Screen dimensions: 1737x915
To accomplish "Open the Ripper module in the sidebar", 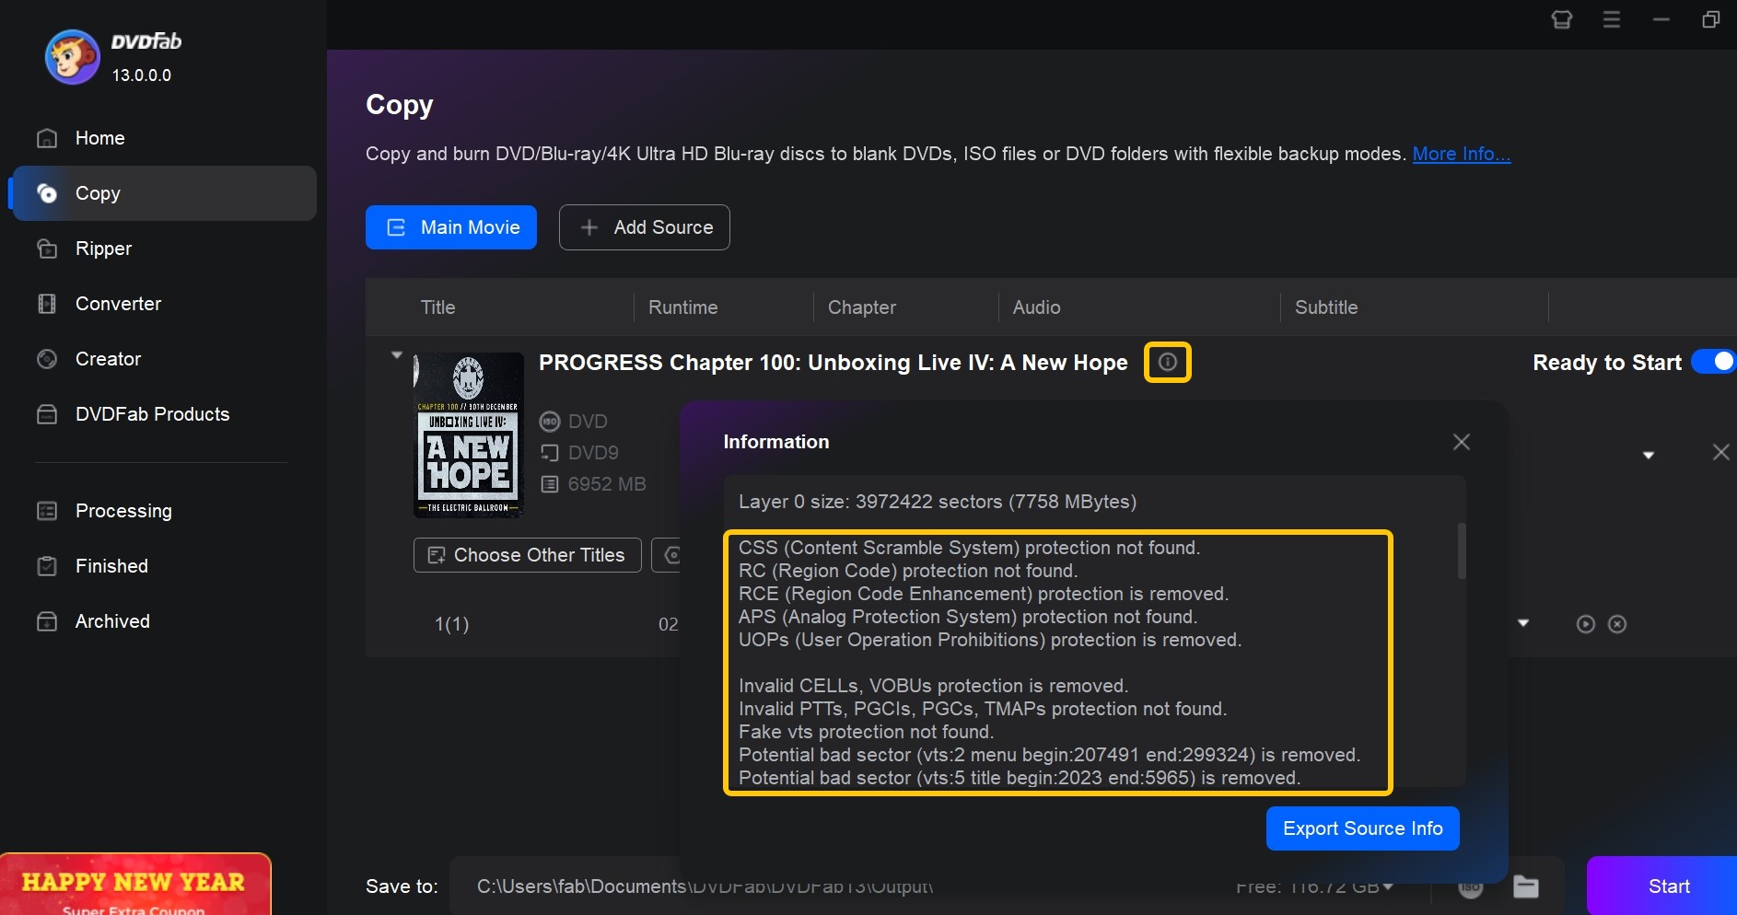I will 103,249.
